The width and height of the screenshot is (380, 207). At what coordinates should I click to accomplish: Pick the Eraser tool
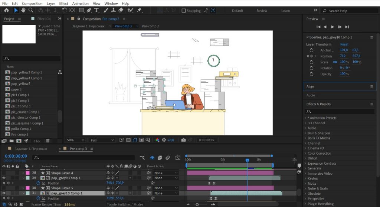click(121, 10)
